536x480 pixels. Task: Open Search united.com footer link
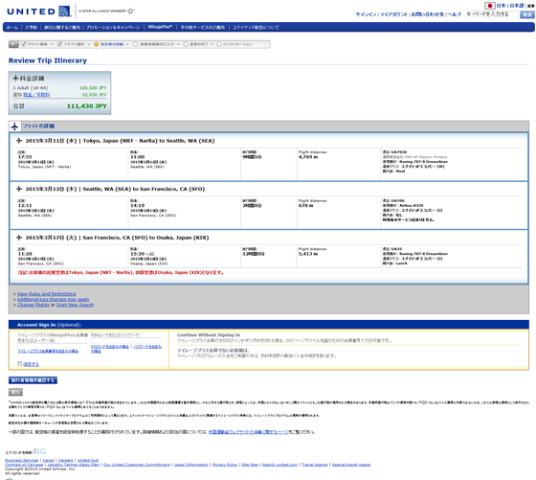click(279, 465)
